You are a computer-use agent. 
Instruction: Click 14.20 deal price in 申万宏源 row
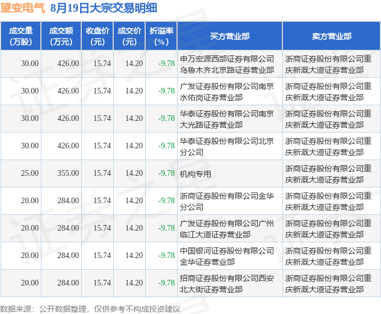(134, 64)
